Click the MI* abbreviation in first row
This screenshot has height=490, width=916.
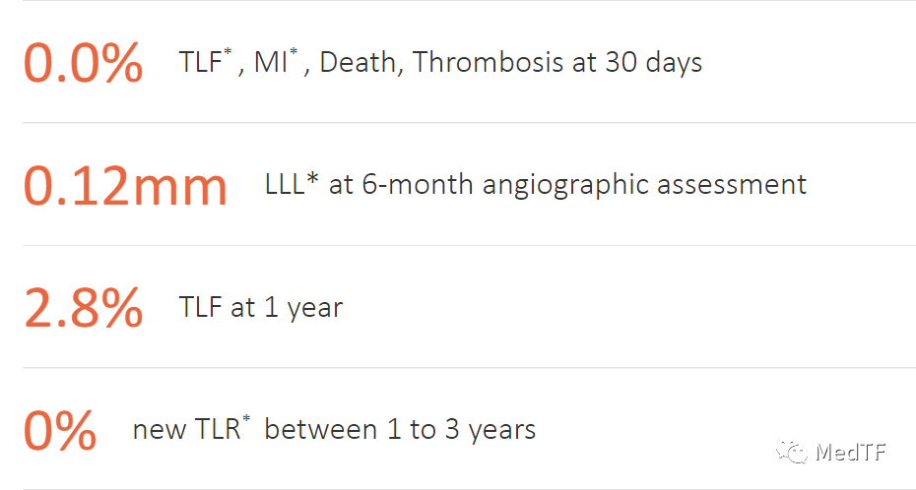[276, 61]
